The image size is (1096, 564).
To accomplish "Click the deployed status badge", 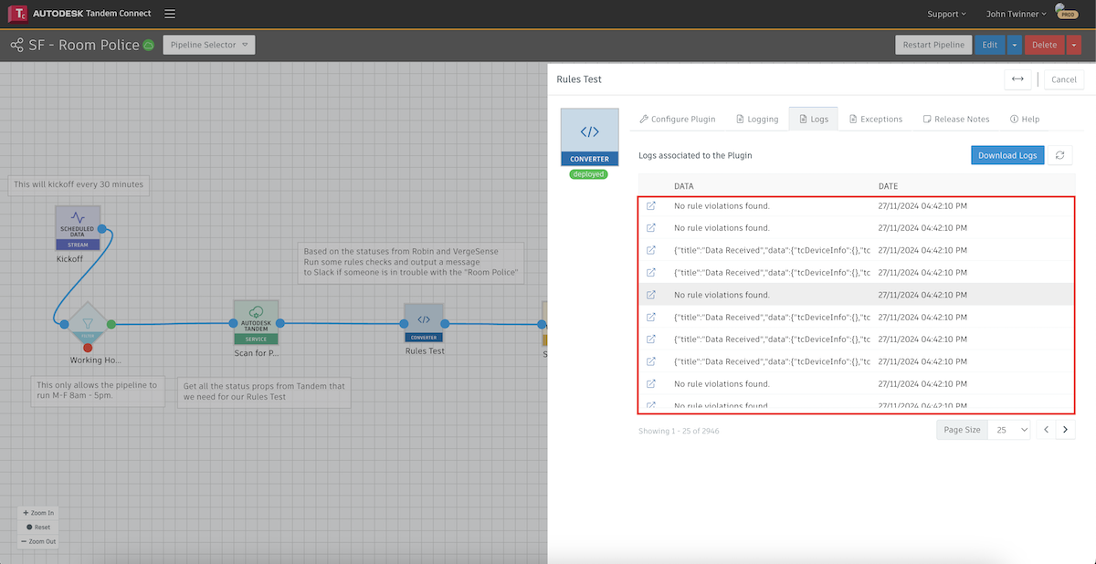I will click(589, 173).
